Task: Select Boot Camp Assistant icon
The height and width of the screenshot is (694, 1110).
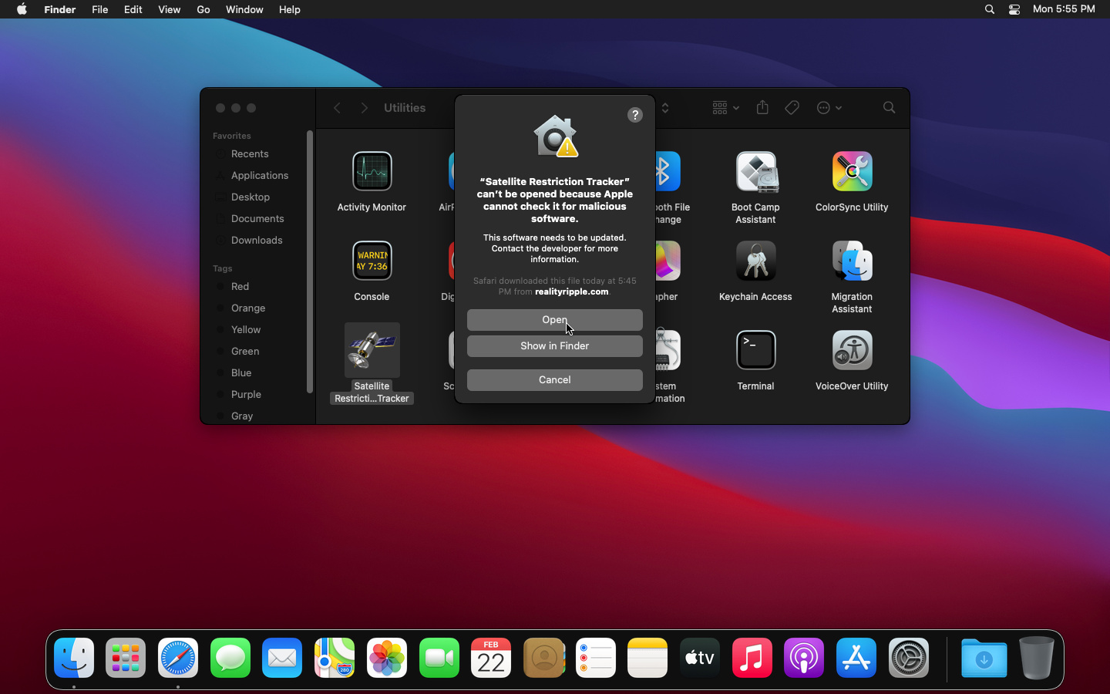Action: (x=755, y=172)
